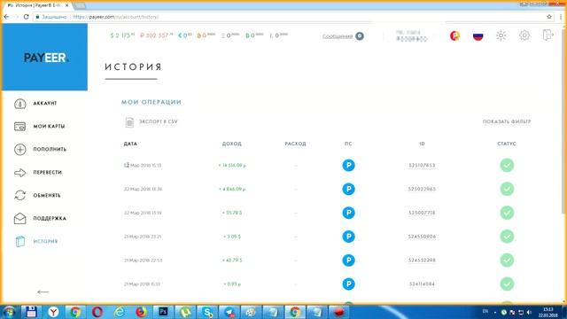The width and height of the screenshot is (567, 319).
Task: Open Opera from taskbar
Action: click(x=97, y=312)
